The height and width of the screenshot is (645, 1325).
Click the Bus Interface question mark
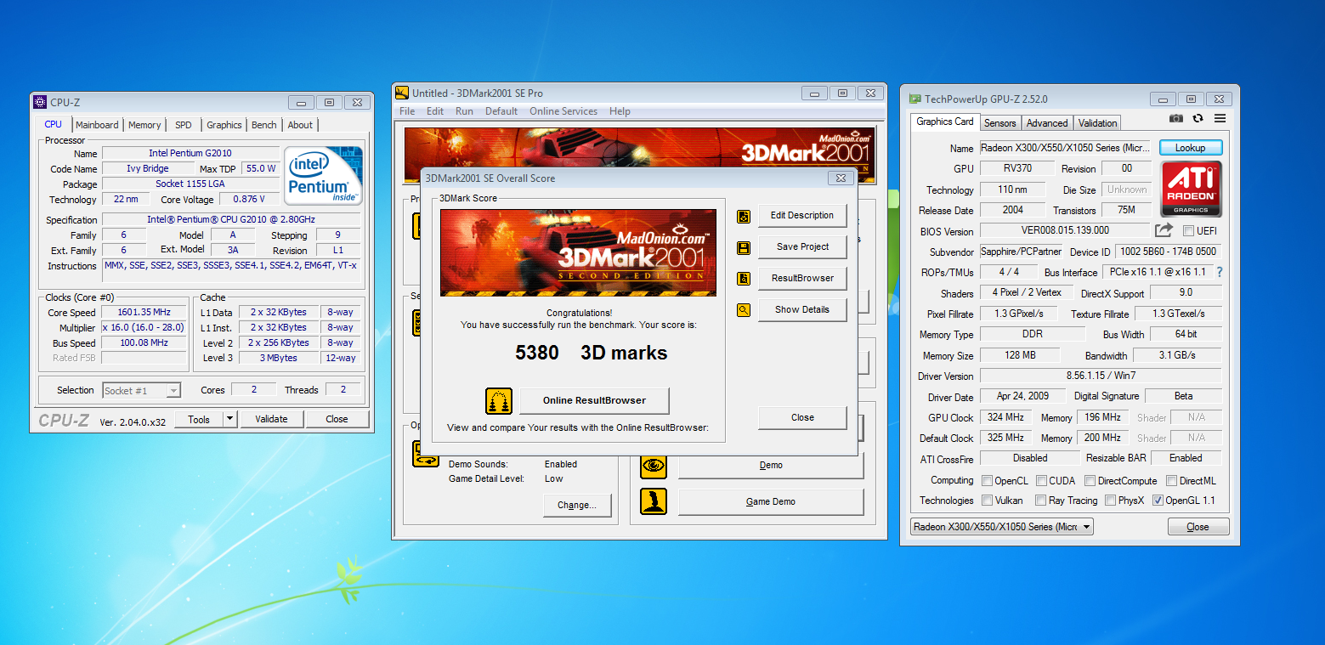pos(1219,272)
